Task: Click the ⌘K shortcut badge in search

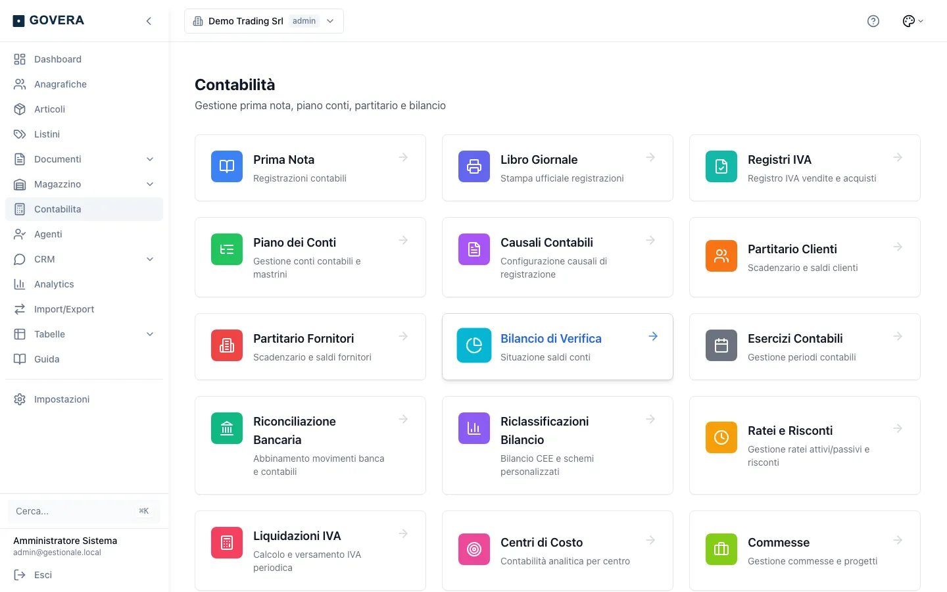Action: (144, 511)
